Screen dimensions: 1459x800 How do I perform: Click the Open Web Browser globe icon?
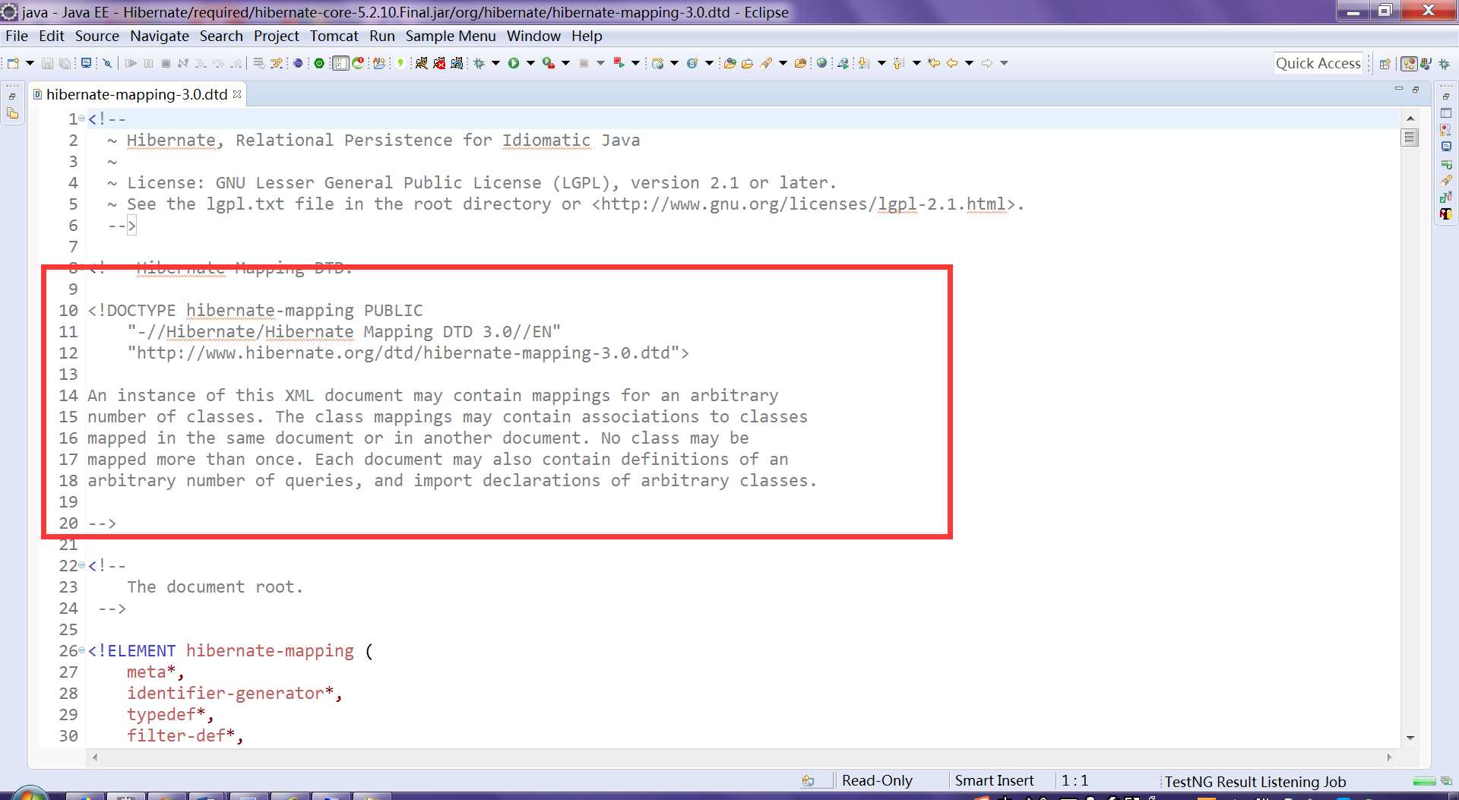821,63
